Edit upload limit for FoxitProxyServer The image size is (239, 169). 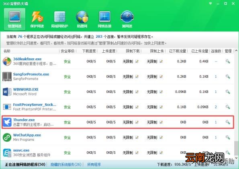(161, 107)
